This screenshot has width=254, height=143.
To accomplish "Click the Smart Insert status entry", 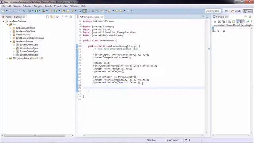I will pos(172,140).
